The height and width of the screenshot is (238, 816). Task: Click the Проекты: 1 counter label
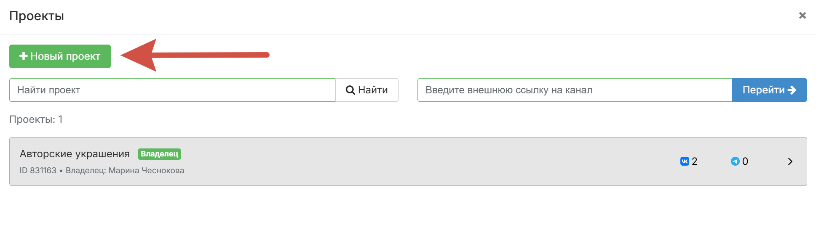tap(36, 119)
